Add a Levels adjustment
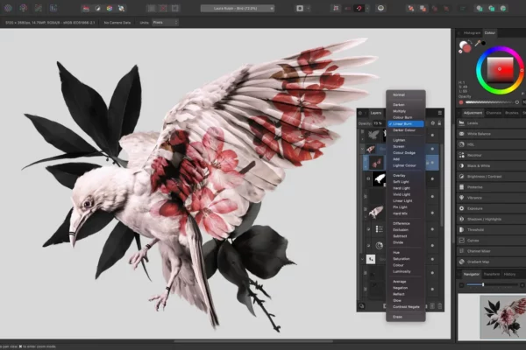The height and width of the screenshot is (350, 526). click(x=491, y=123)
